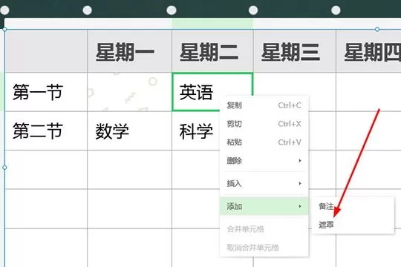
Task: Choose 复制 in the context menu
Action: tap(264, 105)
